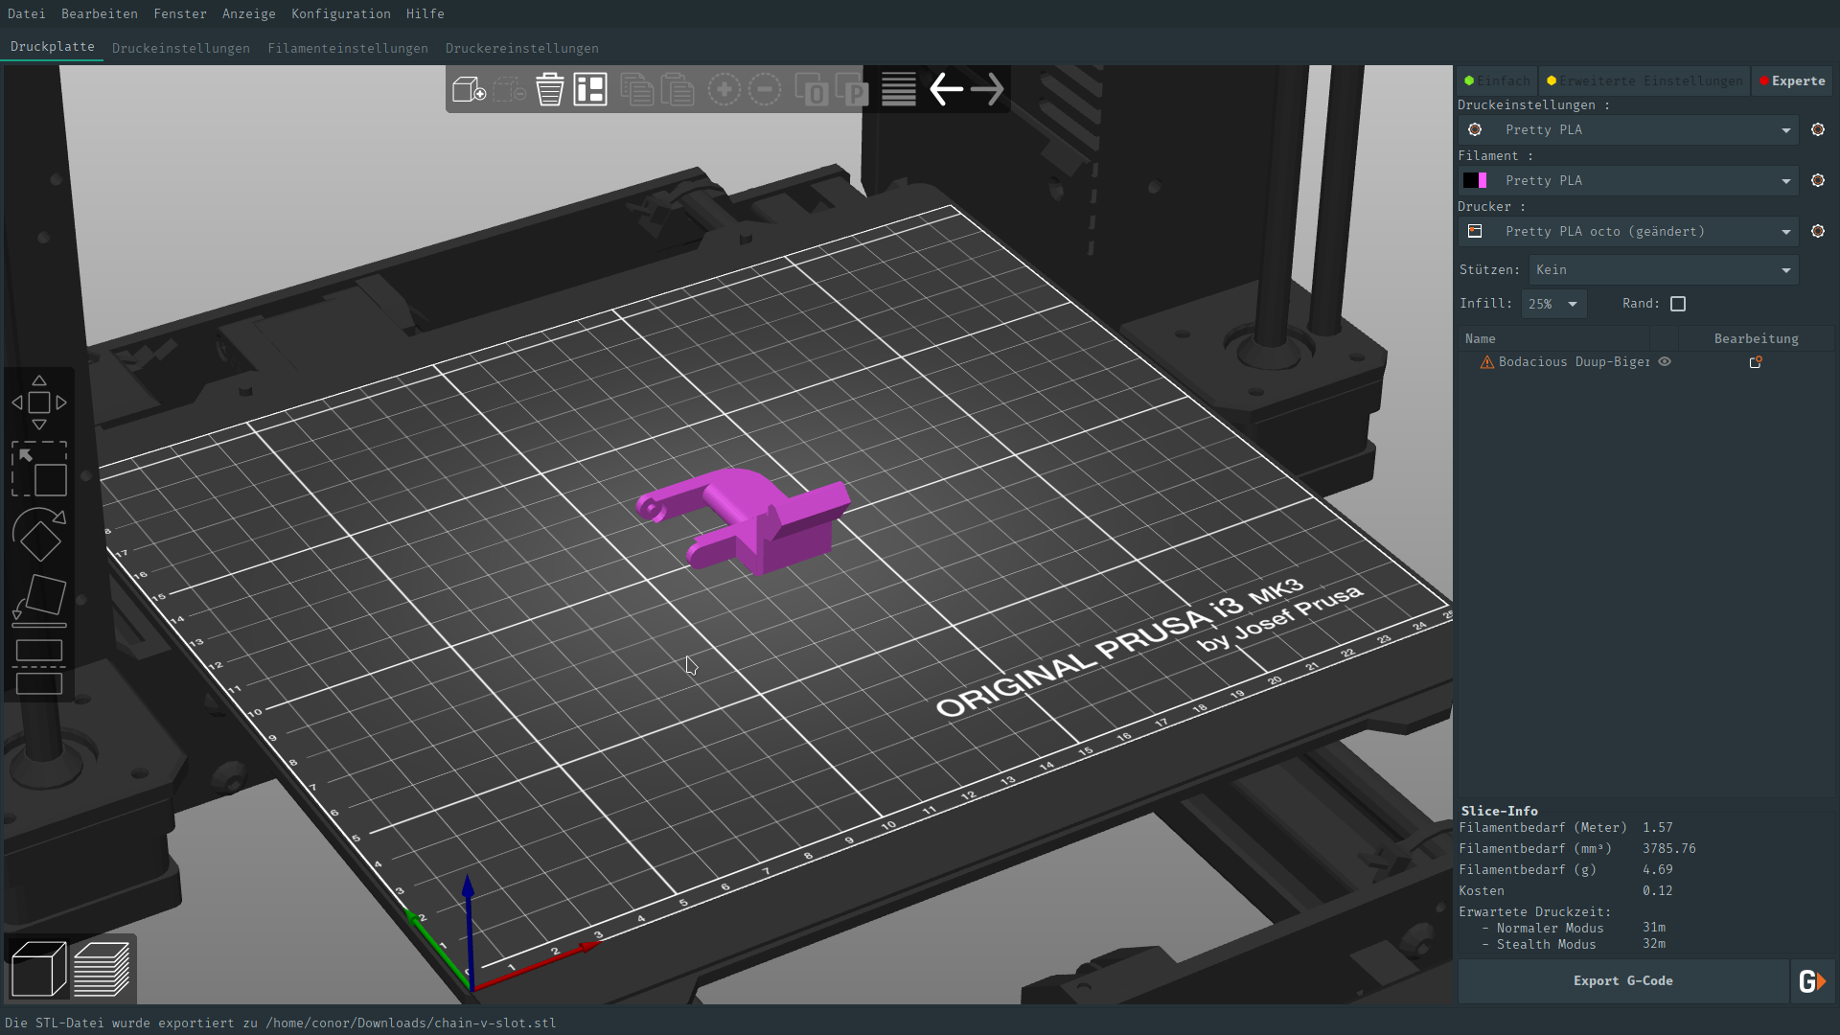Open the Drucker Pretty PLA octo dropdown
The width and height of the screenshot is (1840, 1035).
click(x=1628, y=231)
